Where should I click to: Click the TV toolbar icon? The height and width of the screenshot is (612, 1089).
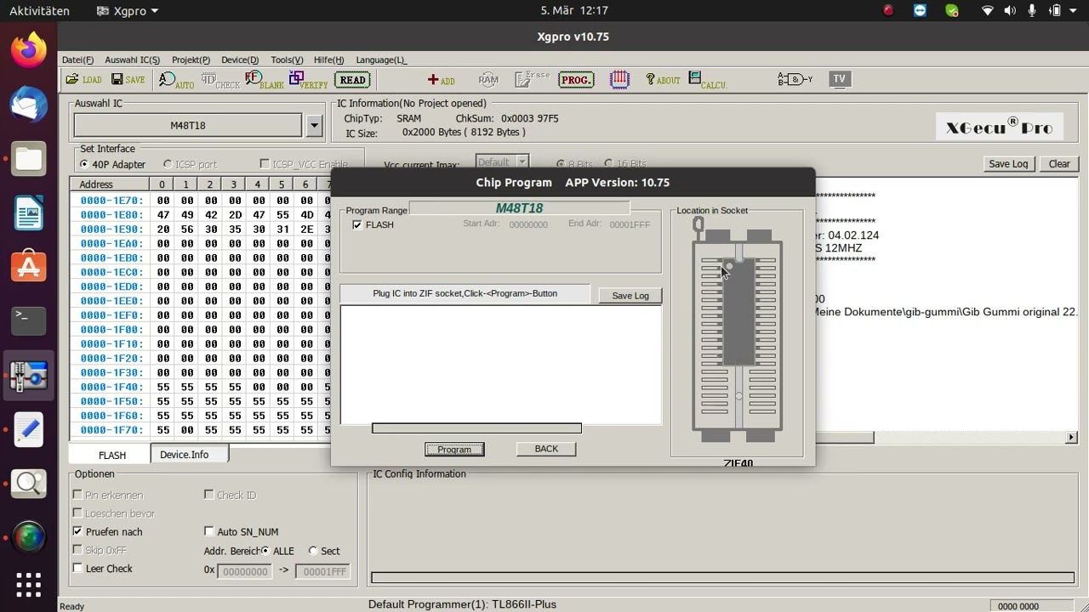tap(840, 79)
